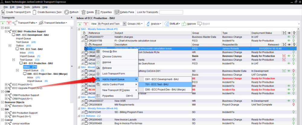This screenshot has width=302, height=125.
Task: Click the Transport Paths network icon
Action: 14,23
